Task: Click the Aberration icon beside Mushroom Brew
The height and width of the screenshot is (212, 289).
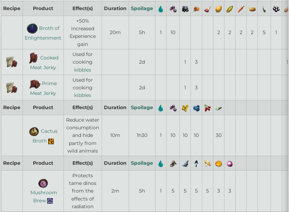Action: pos(50,201)
